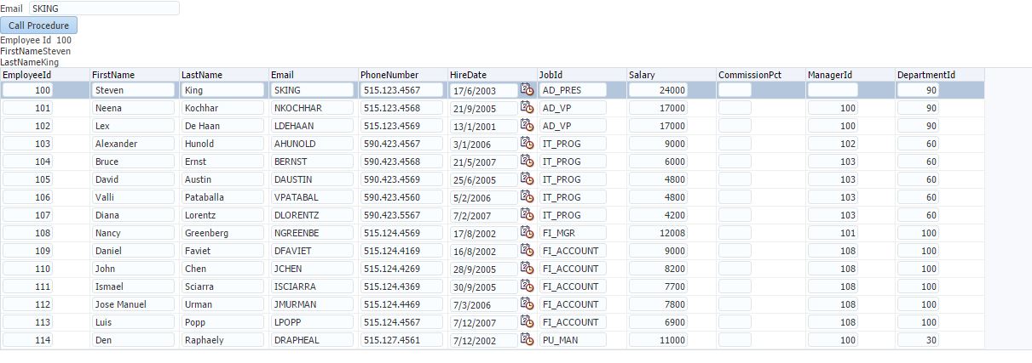Sort by the Email column header
The height and width of the screenshot is (363, 1032).
point(313,75)
